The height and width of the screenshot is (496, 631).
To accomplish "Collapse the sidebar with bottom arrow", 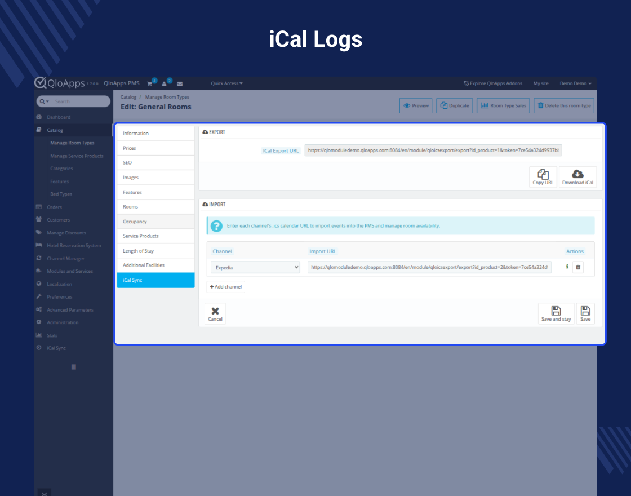I will (x=45, y=493).
